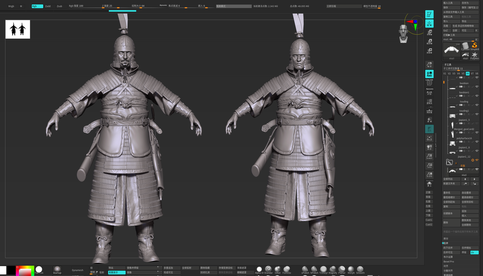Click the subtool folder icon
This screenshot has height=276, width=483.
(449, 162)
